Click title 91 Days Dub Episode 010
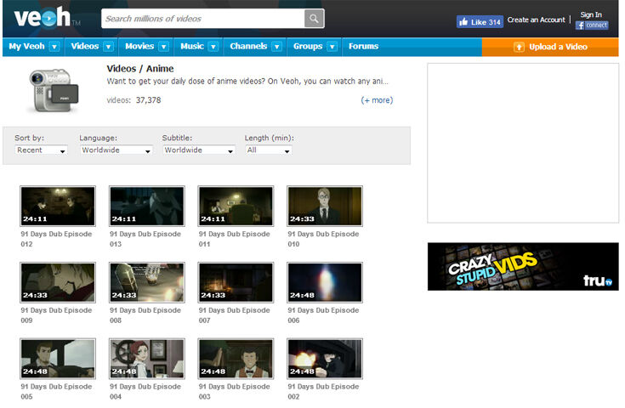 pyautogui.click(x=323, y=239)
